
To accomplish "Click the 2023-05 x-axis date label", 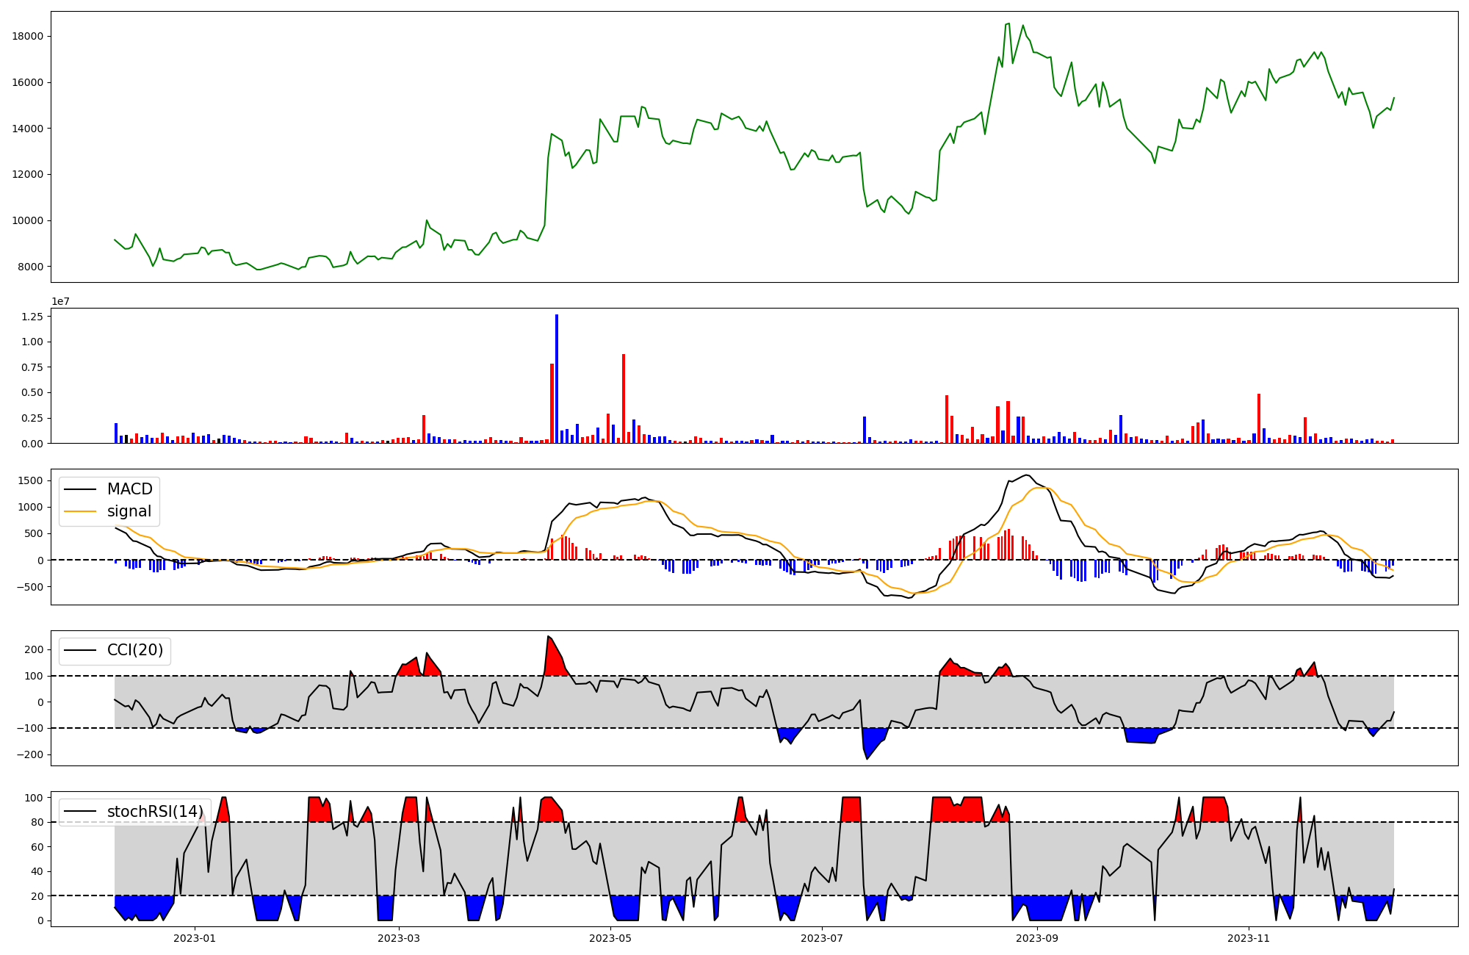I will (x=610, y=938).
